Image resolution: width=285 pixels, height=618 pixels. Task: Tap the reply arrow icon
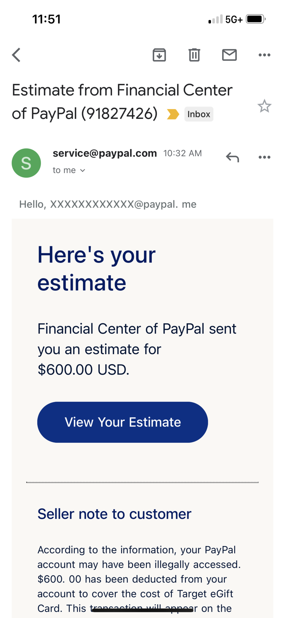[232, 157]
